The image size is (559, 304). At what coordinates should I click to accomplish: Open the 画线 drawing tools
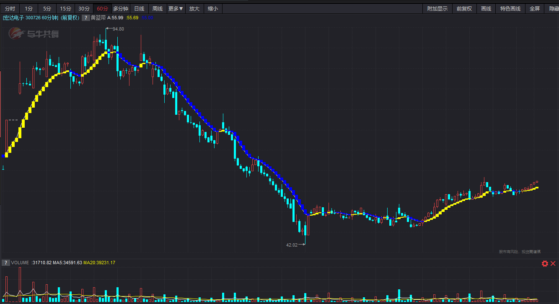click(486, 8)
